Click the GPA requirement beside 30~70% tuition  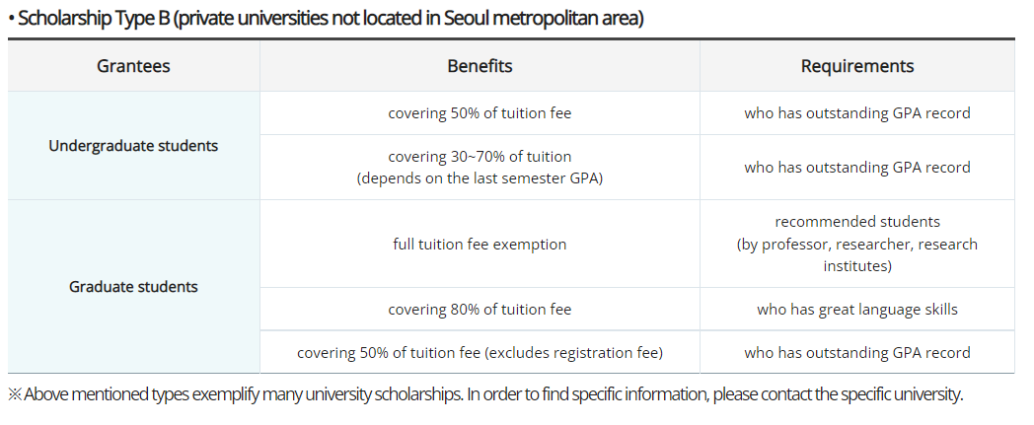coord(856,168)
